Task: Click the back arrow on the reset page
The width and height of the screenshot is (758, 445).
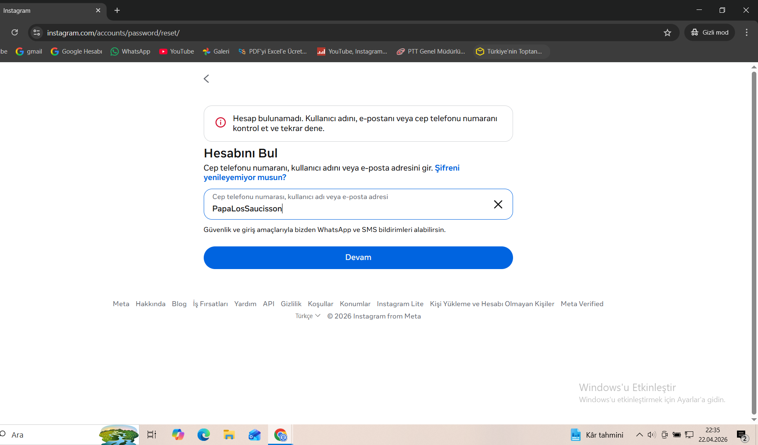Action: pos(207,79)
